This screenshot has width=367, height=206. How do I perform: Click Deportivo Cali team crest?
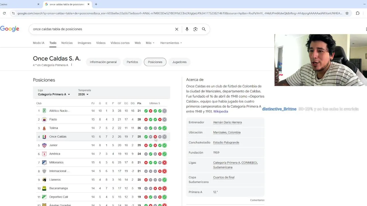pos(44,197)
